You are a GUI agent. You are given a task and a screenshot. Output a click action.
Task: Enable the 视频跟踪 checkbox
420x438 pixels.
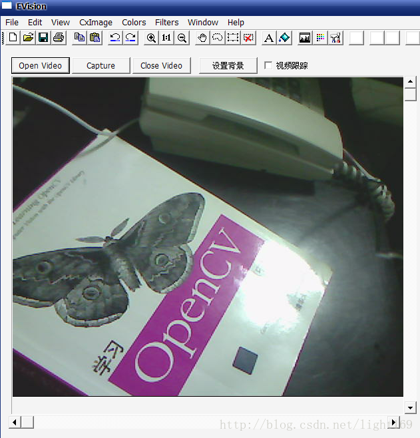pyautogui.click(x=268, y=65)
